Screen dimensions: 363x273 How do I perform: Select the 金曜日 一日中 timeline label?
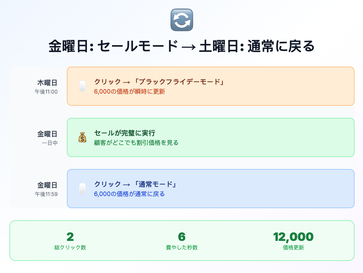pyautogui.click(x=47, y=138)
